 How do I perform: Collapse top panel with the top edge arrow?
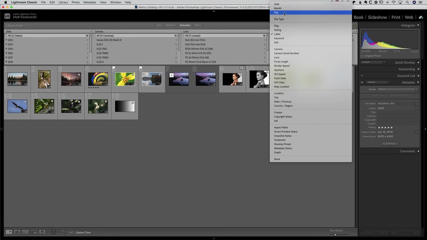pos(213,11)
